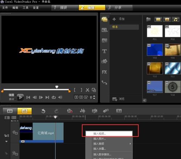181x159 pixels.
Task: Select the P01 sample thumbnail
Action: [155, 31]
